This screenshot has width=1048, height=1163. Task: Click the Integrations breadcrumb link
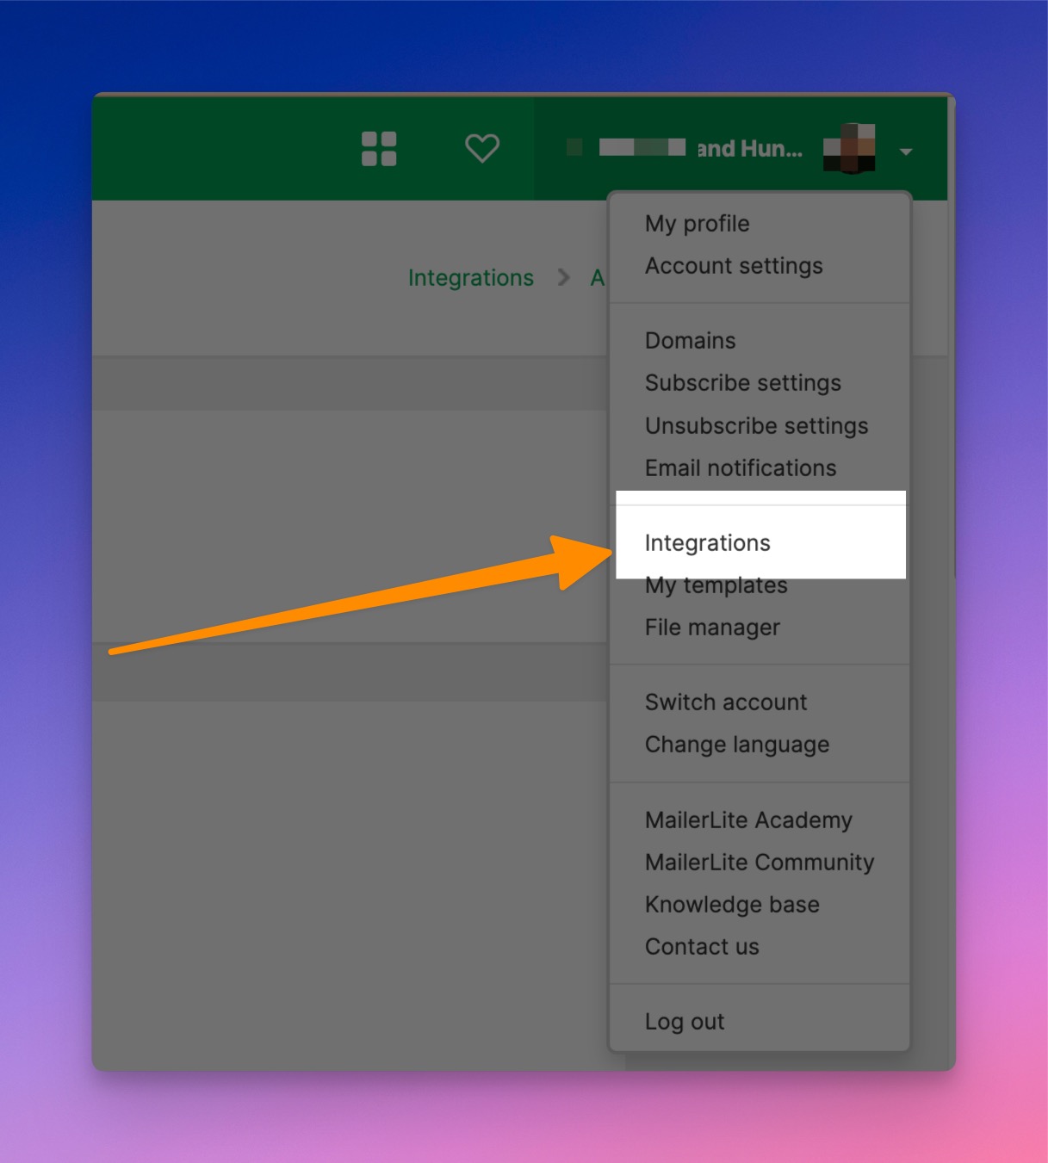click(x=470, y=278)
